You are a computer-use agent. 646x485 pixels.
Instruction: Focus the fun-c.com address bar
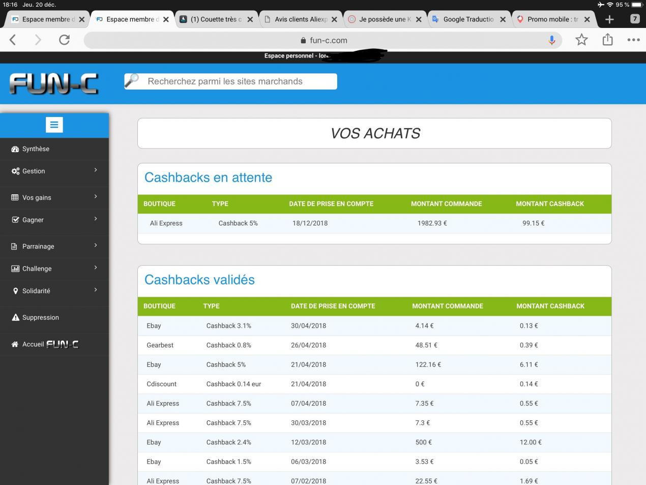point(322,40)
